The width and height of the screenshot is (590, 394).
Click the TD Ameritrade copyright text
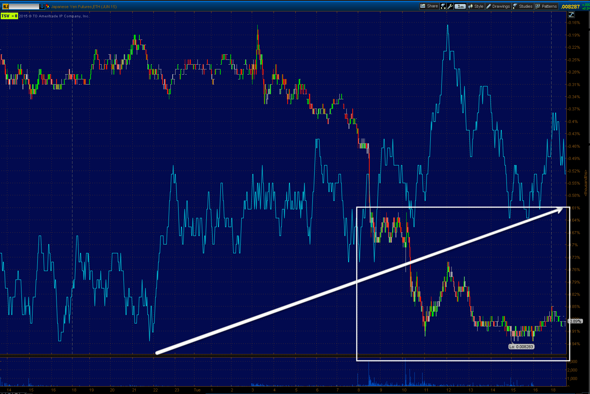point(54,16)
